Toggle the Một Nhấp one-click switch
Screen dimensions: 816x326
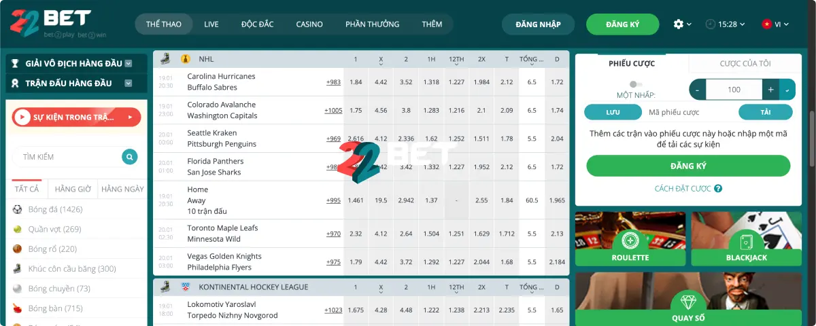(636, 84)
